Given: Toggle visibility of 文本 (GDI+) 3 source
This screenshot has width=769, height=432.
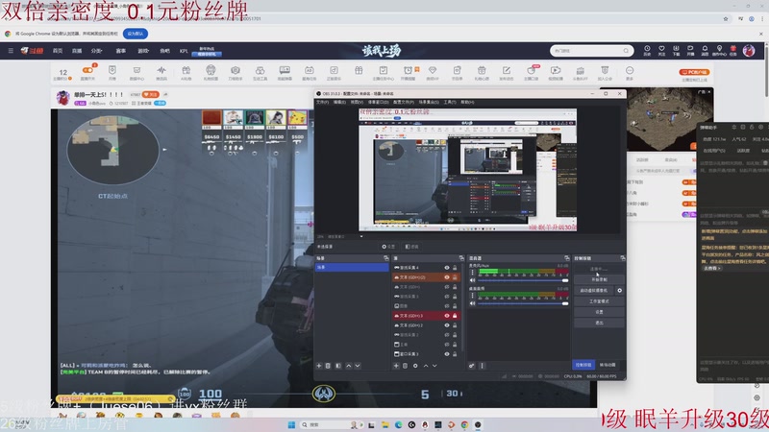Looking at the screenshot, I should pos(447,316).
